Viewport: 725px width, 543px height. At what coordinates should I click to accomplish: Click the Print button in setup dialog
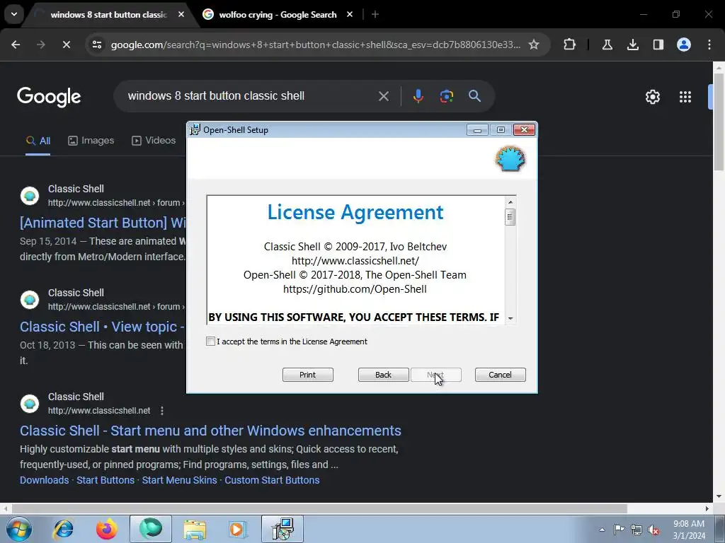[307, 375]
